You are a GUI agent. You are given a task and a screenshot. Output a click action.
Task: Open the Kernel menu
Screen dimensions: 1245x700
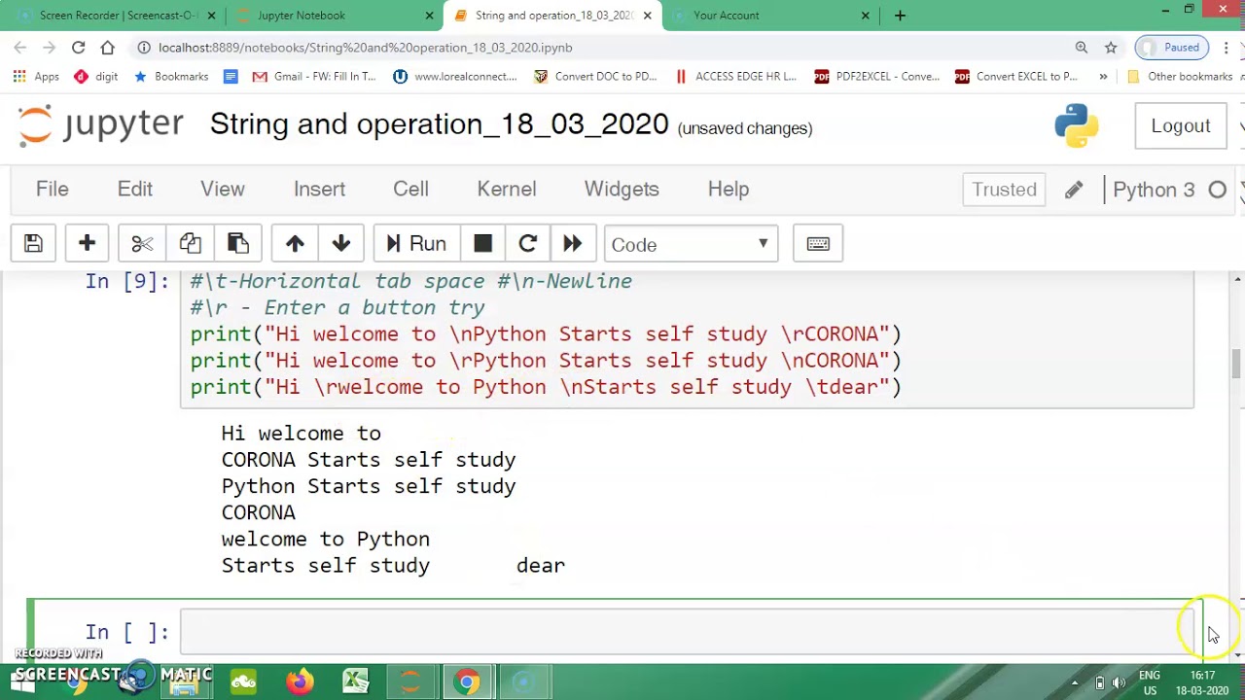coord(507,189)
